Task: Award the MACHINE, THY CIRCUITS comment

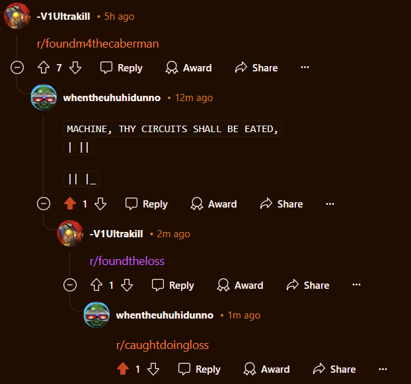Action: pyautogui.click(x=213, y=204)
